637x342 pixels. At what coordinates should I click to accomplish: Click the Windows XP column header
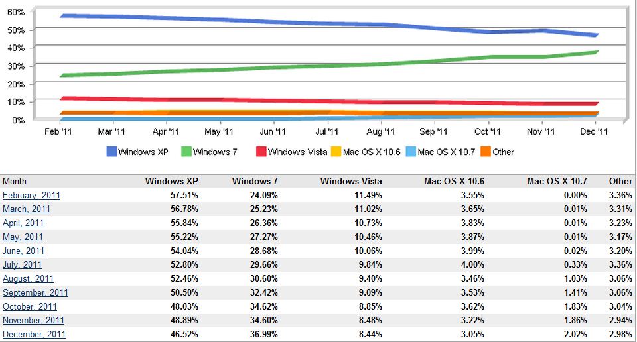(172, 181)
